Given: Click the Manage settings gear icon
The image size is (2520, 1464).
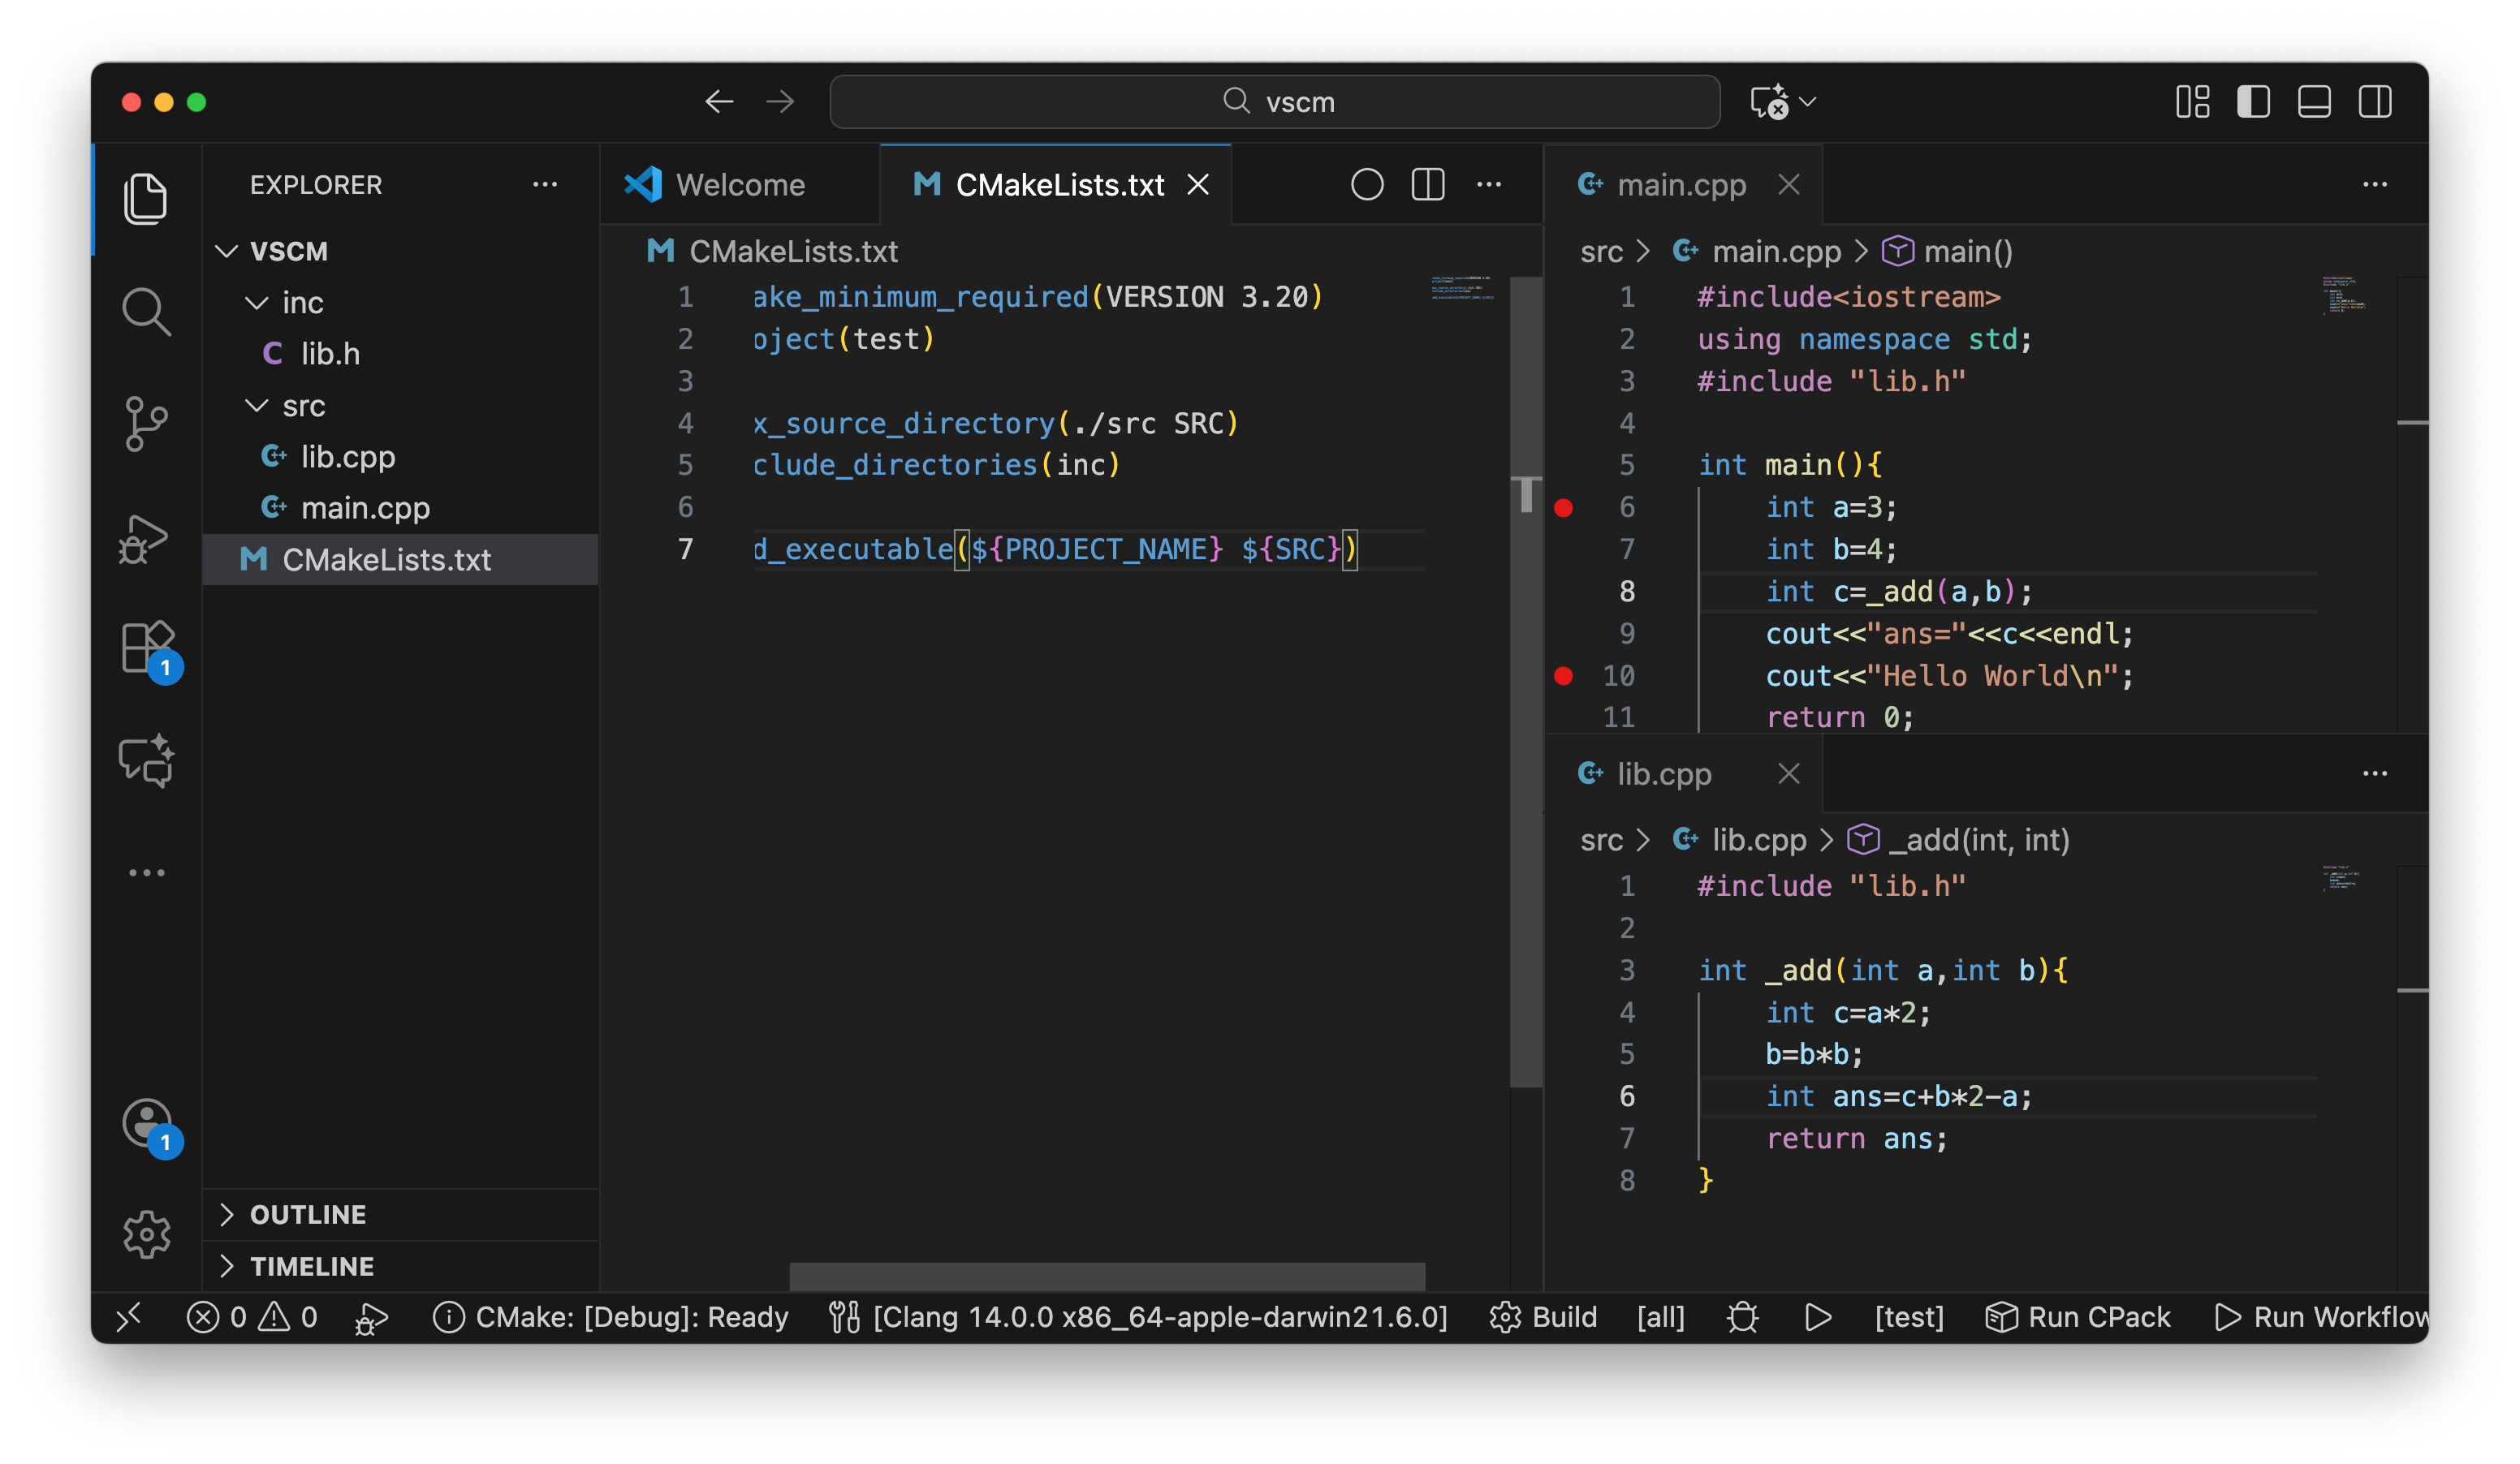Looking at the screenshot, I should tap(146, 1234).
